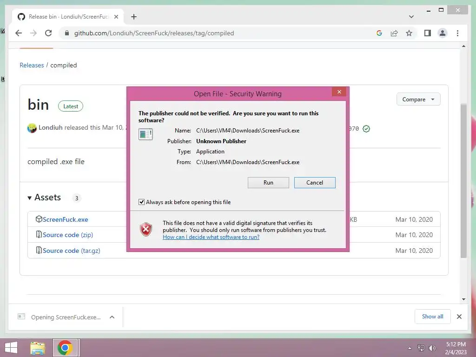Click the github.com address bar URL
The height and width of the screenshot is (357, 476).
(154, 33)
